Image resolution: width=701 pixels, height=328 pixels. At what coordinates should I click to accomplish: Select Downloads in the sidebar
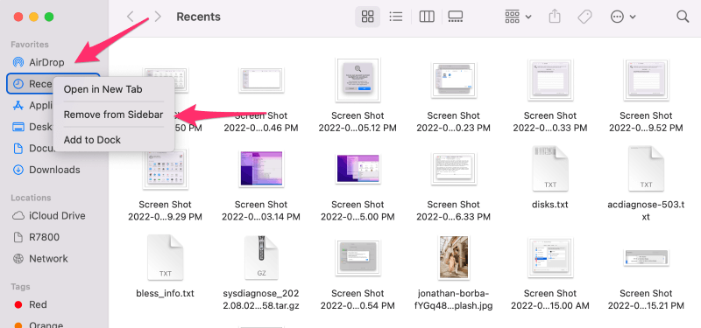(53, 170)
